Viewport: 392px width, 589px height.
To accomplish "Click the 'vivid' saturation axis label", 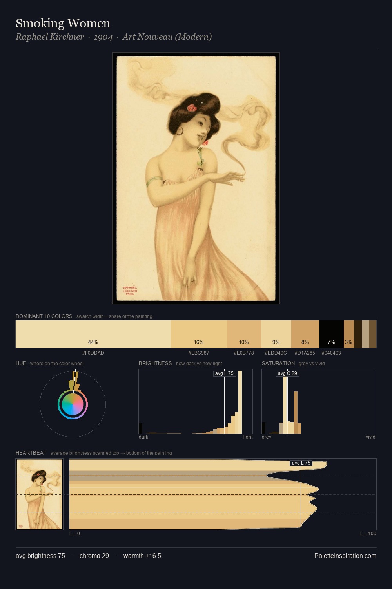I will click(x=370, y=437).
